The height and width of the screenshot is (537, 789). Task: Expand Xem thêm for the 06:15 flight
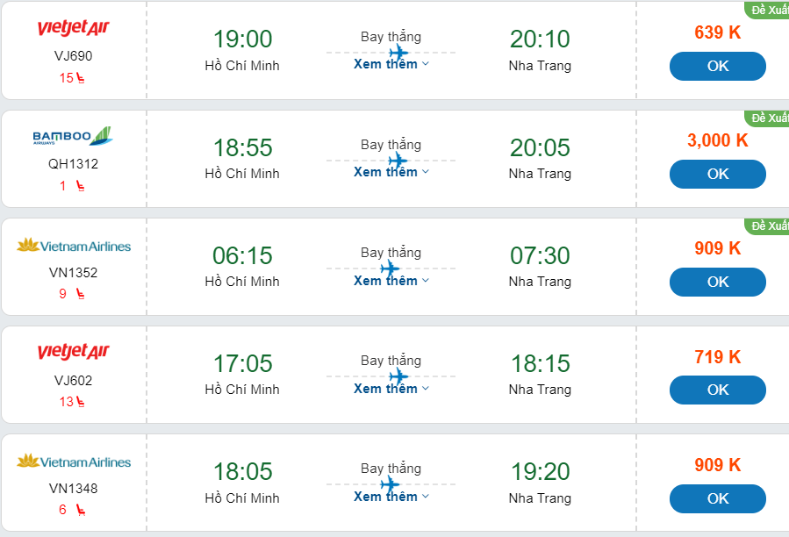point(391,281)
